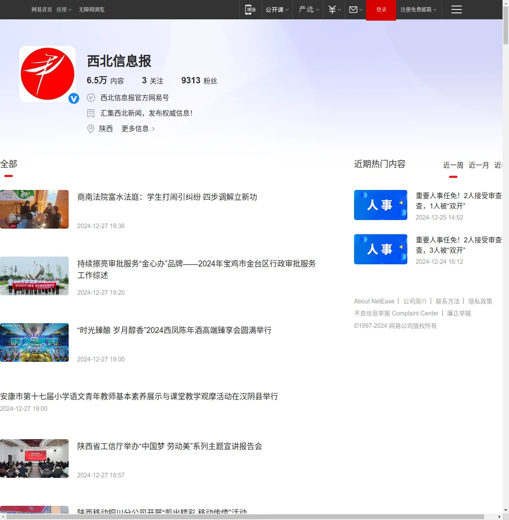Image resolution: width=509 pixels, height=520 pixels.
Task: Open hot article 1人被"双开"
Action: coord(459,201)
